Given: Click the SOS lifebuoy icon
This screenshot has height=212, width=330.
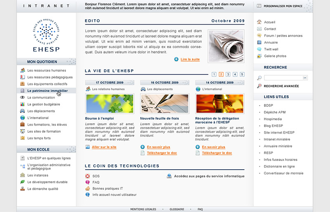Looking at the screenshot, I should click(x=87, y=176).
